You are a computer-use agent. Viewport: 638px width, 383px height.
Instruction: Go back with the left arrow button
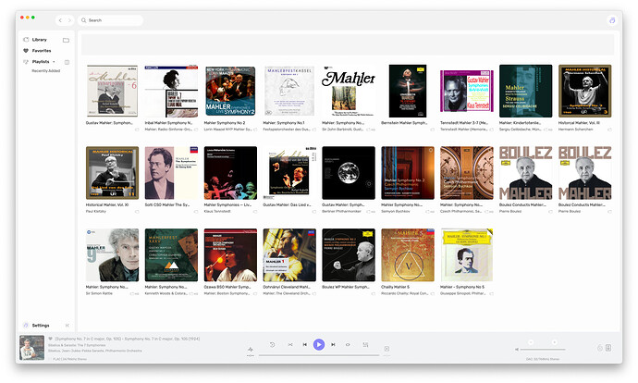pyautogui.click(x=60, y=20)
